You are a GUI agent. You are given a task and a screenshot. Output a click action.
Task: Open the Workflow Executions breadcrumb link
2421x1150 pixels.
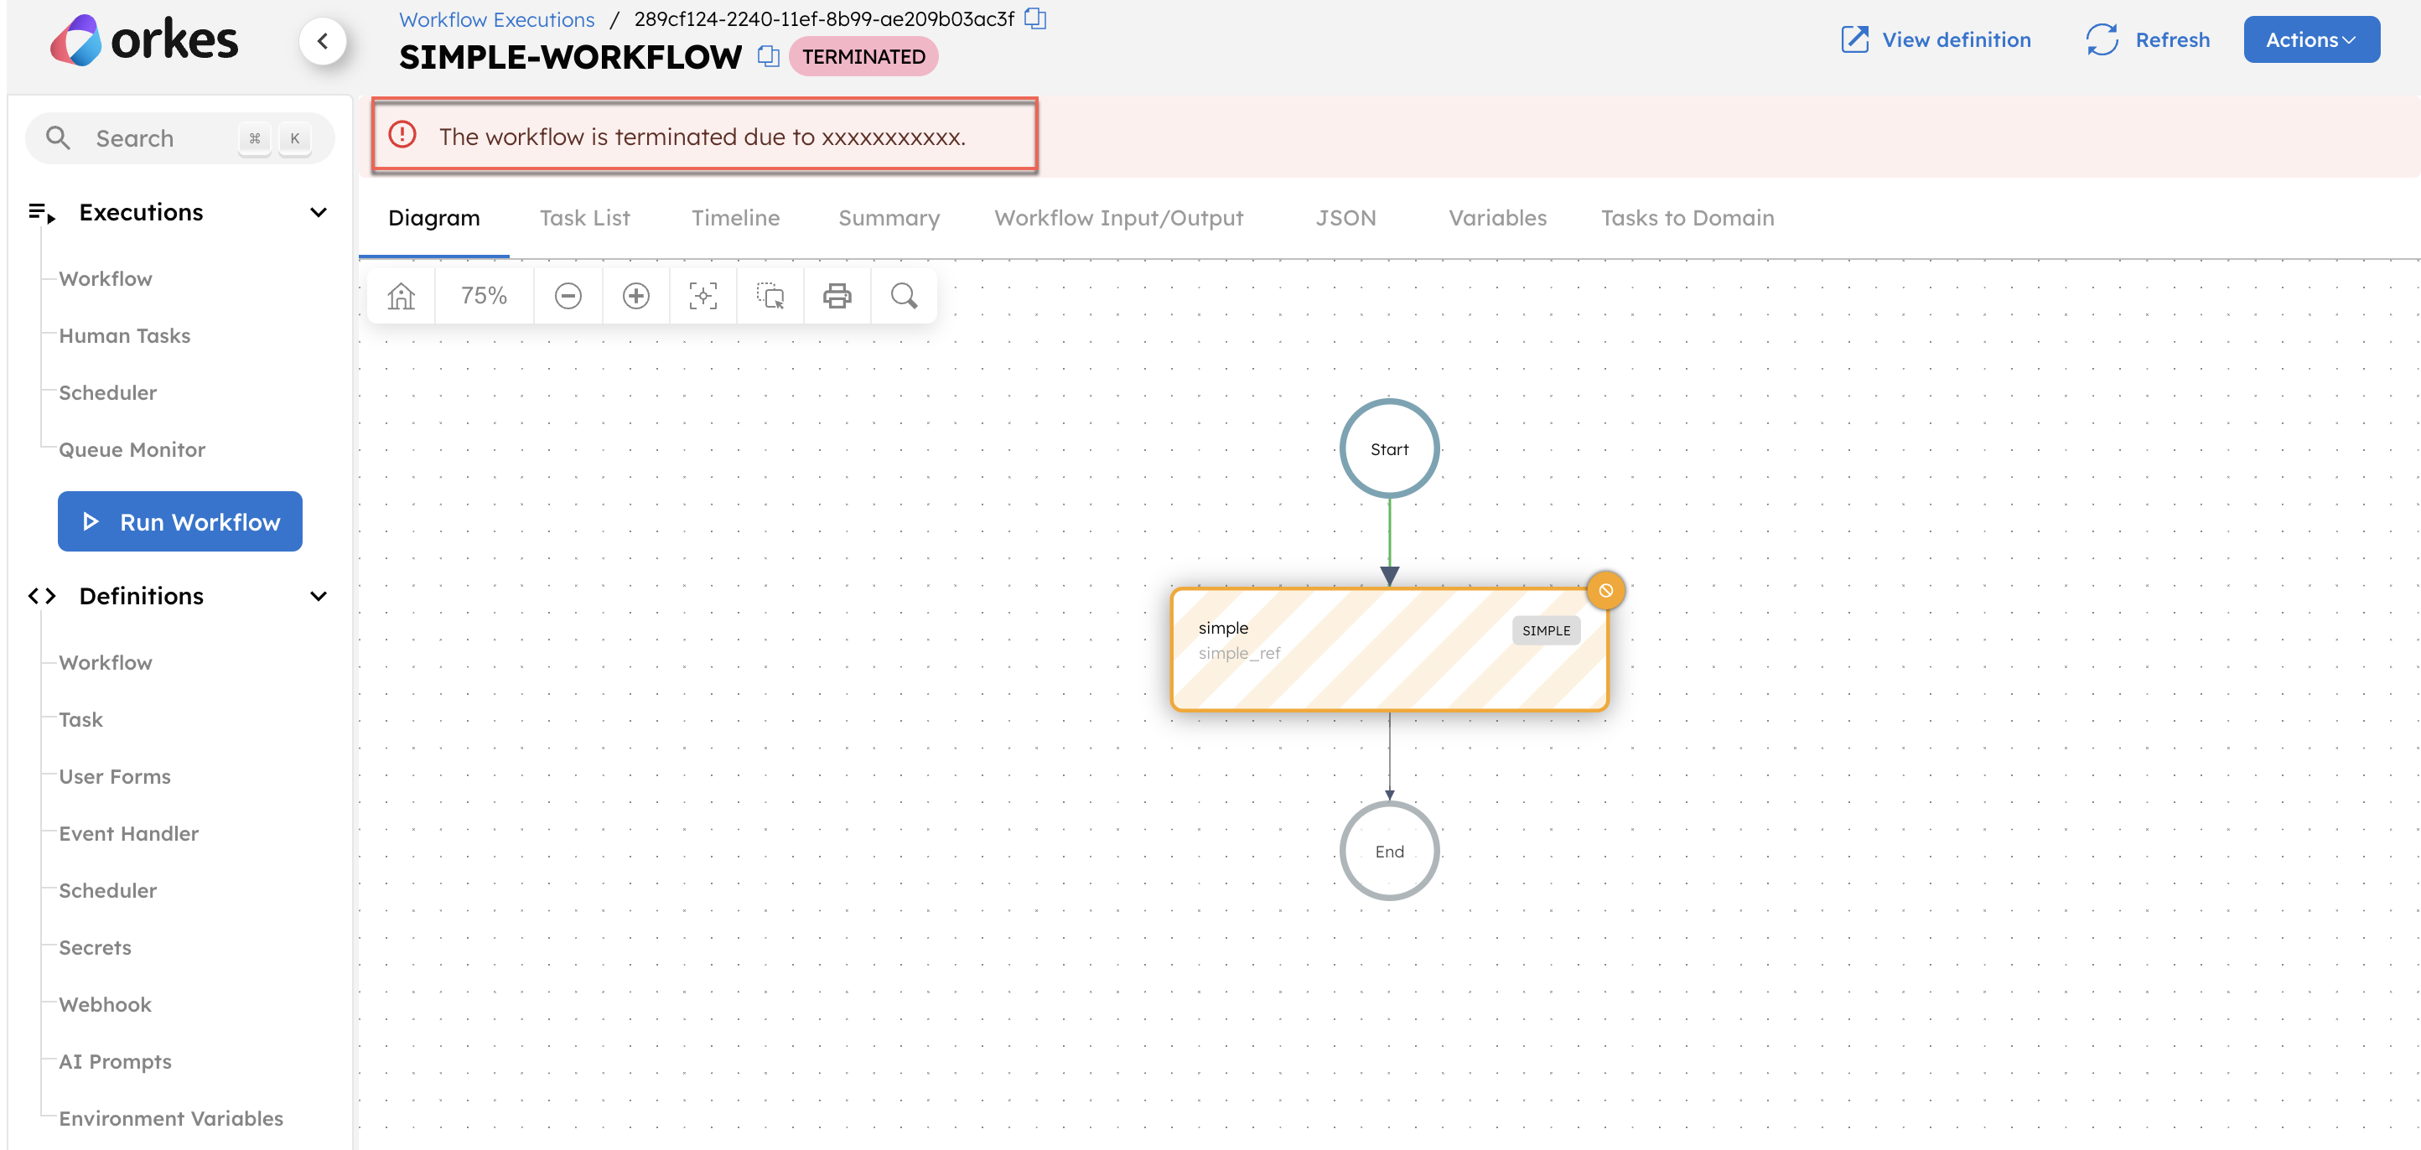click(496, 18)
